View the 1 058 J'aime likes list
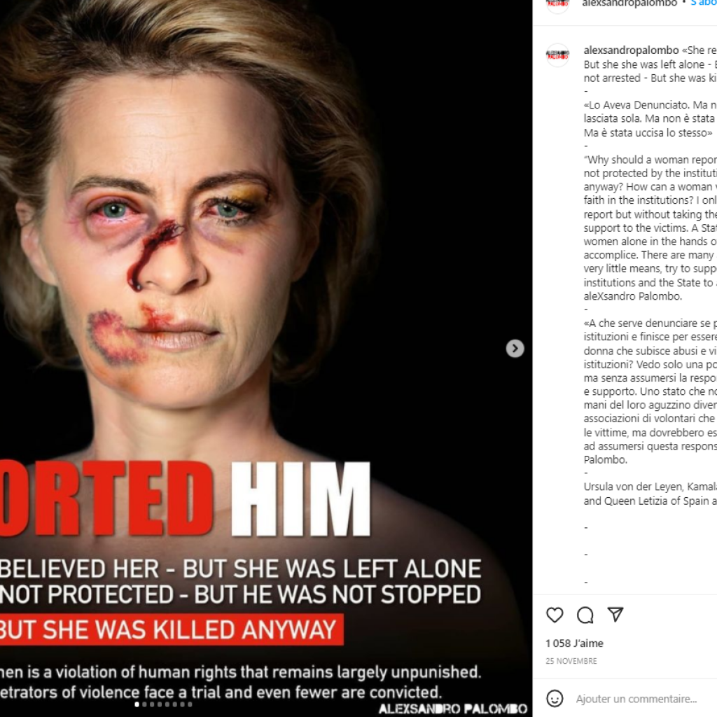 point(574,643)
